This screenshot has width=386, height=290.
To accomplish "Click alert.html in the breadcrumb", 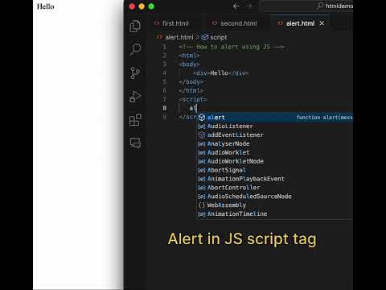I will point(179,37).
